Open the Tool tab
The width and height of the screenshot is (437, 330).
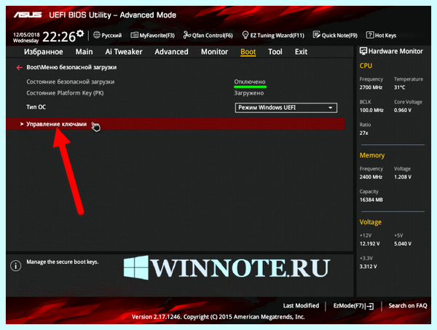275,52
